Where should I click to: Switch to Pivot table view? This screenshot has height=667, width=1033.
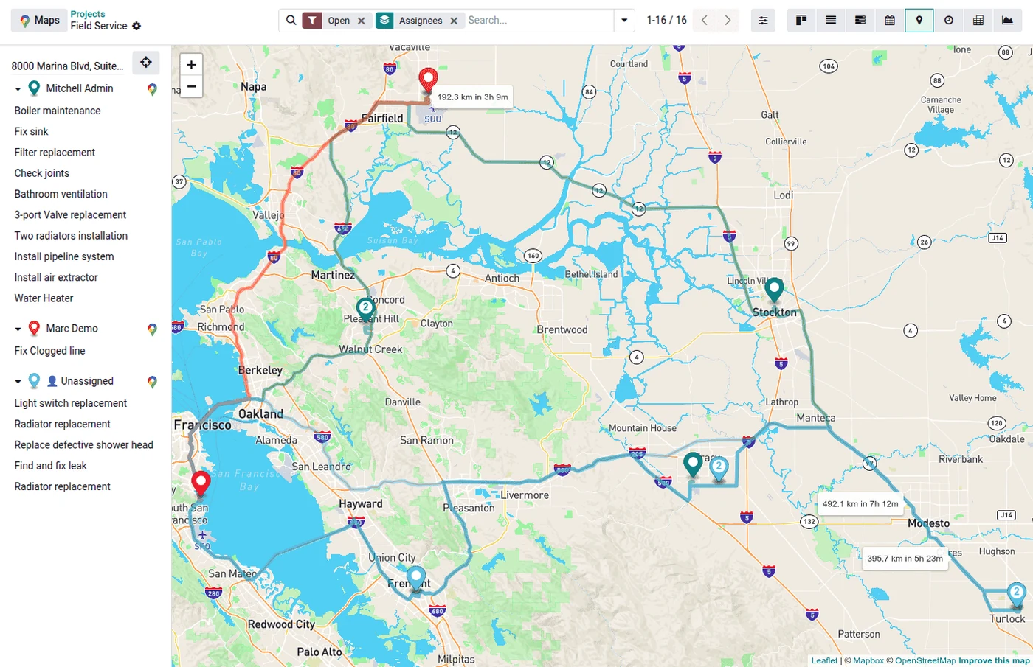click(x=978, y=21)
